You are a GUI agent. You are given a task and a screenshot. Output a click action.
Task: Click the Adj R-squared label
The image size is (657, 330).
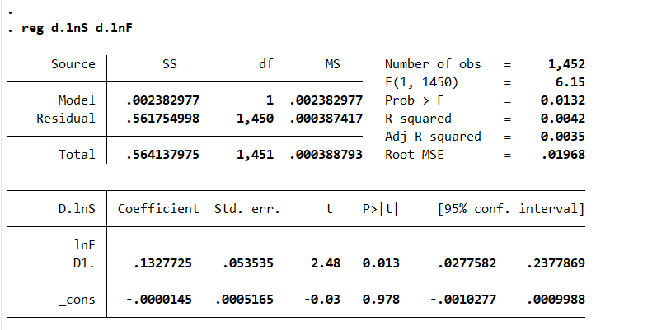pyautogui.click(x=433, y=137)
